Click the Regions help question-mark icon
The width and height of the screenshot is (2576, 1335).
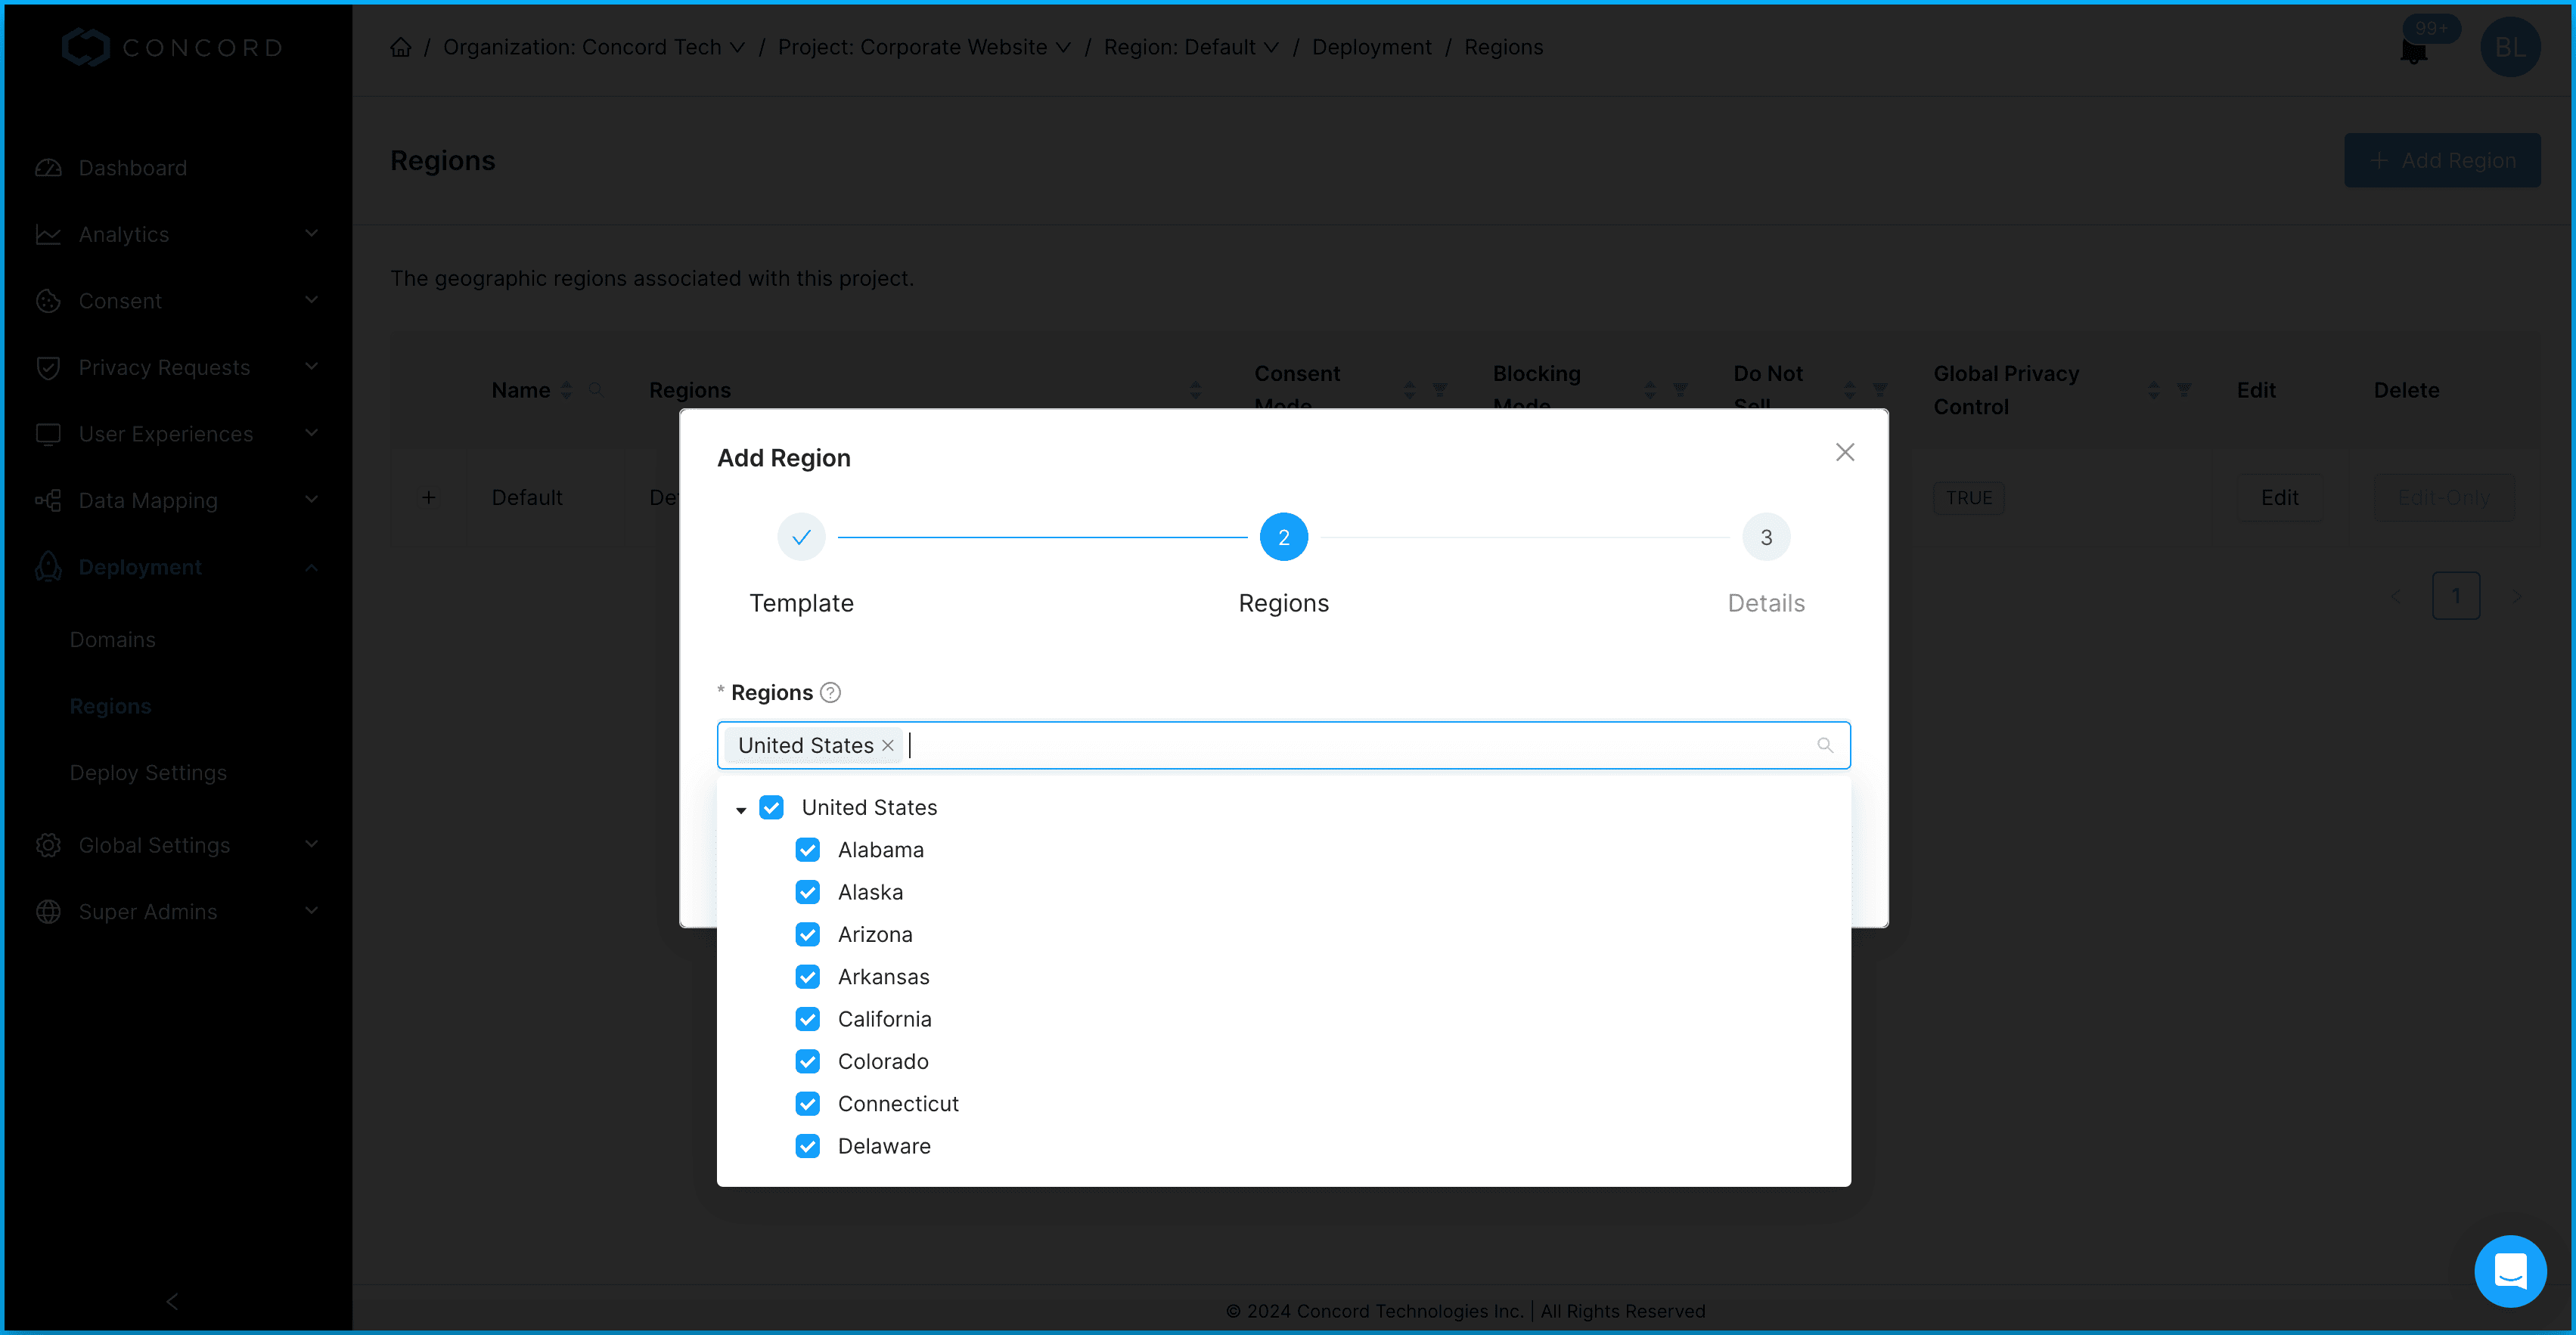(x=830, y=692)
